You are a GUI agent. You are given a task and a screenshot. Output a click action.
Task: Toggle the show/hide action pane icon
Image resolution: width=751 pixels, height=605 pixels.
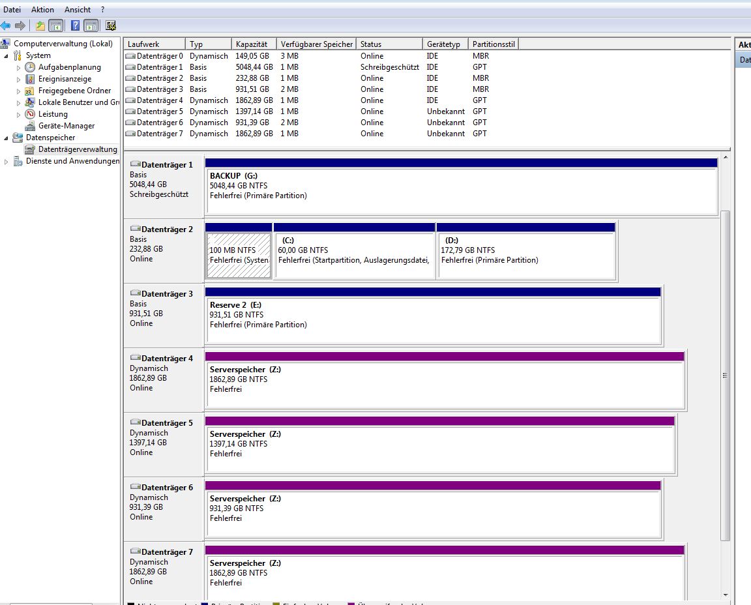click(91, 26)
